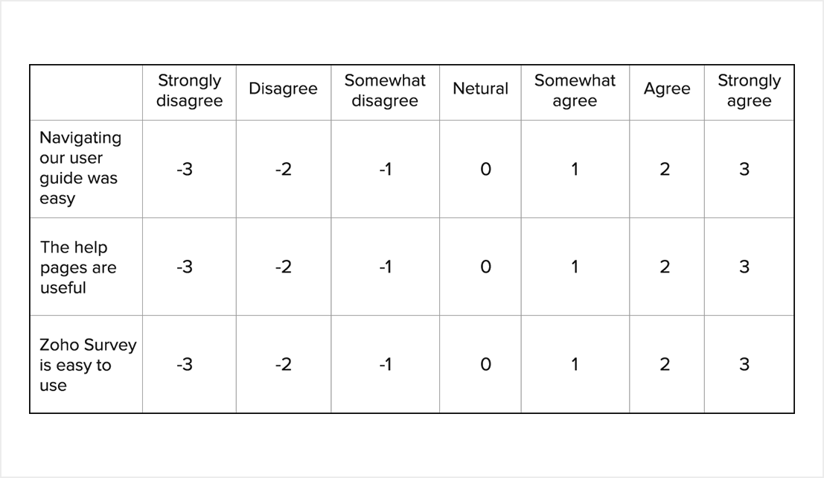
Task: Click the Somewhat agree column header
Action: coord(575,91)
